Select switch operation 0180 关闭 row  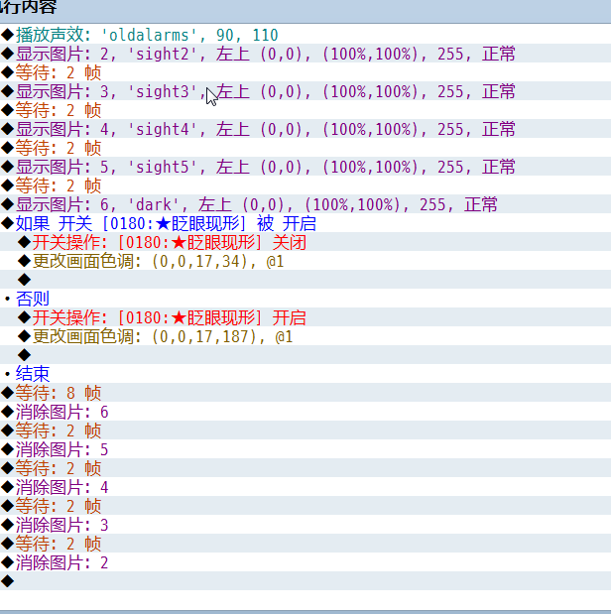(x=305, y=242)
